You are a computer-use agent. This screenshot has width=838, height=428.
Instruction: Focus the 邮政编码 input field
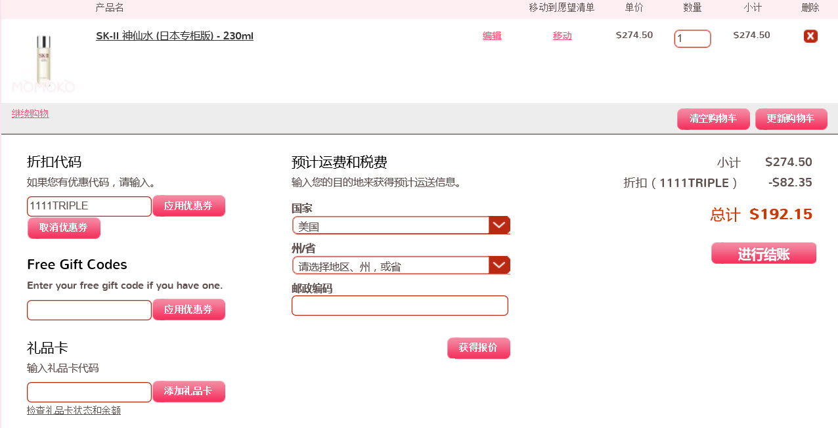[400, 305]
